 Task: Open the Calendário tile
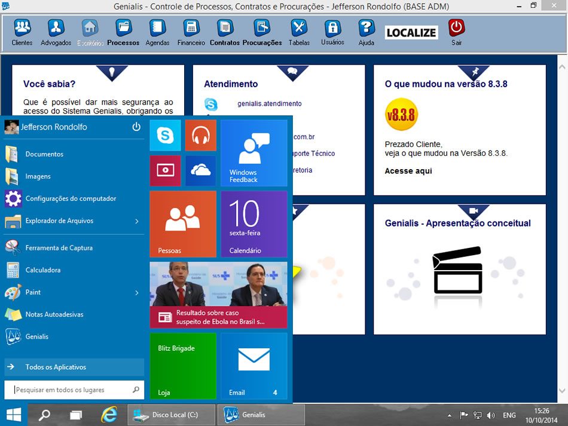click(x=254, y=224)
